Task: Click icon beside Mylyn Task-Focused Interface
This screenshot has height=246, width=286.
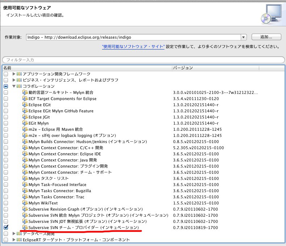Action: pos(25,185)
